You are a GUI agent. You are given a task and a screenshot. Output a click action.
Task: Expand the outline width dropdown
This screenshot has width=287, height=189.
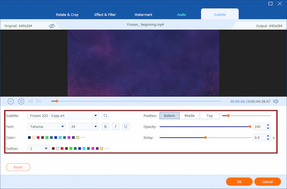click(38, 148)
